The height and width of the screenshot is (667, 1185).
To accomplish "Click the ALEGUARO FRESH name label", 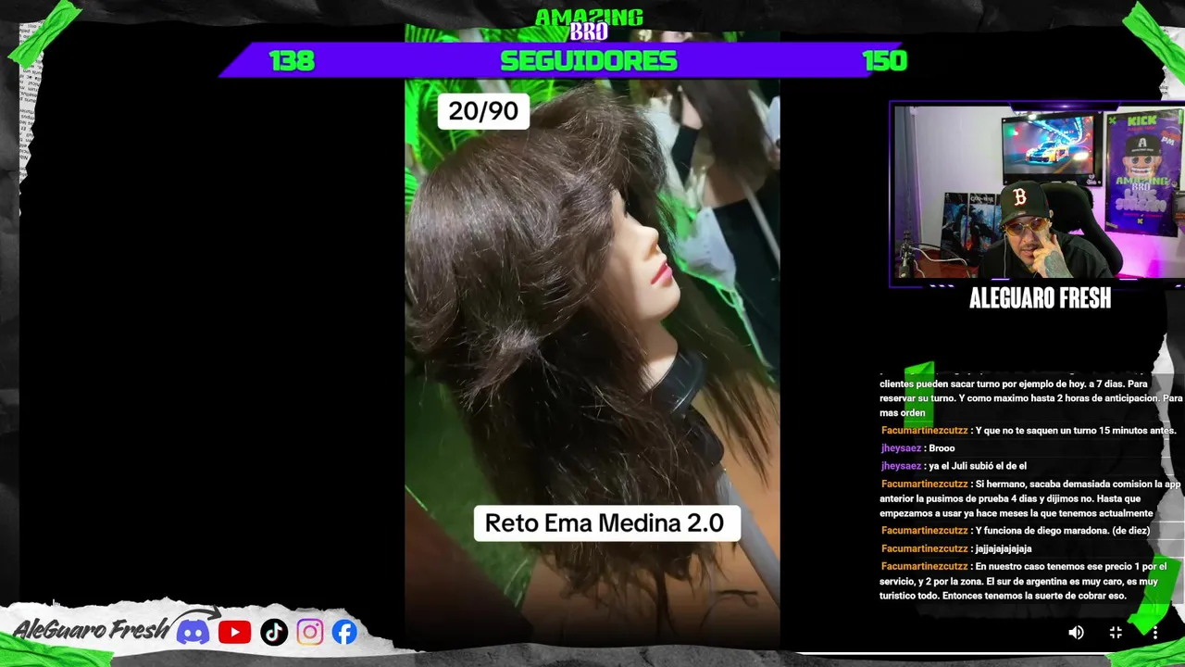I will pyautogui.click(x=1040, y=299).
